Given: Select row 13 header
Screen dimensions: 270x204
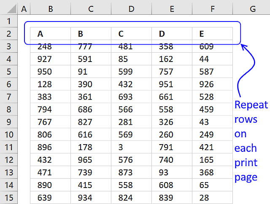Looking at the screenshot, I should click(9, 172).
